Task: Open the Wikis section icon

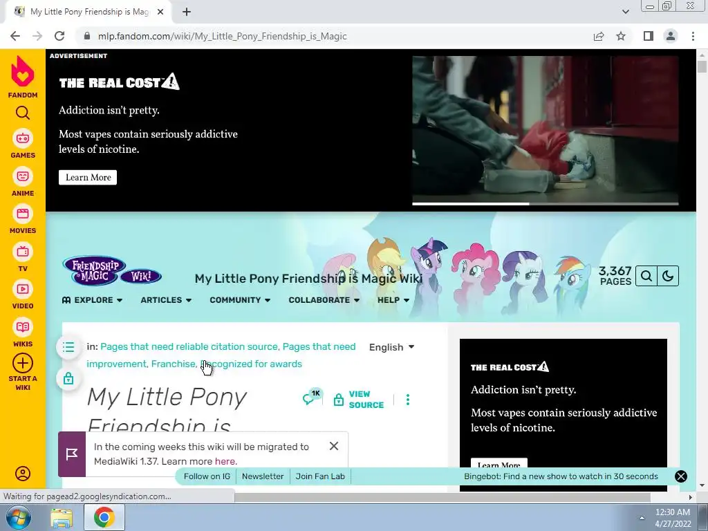Action: click(23, 327)
